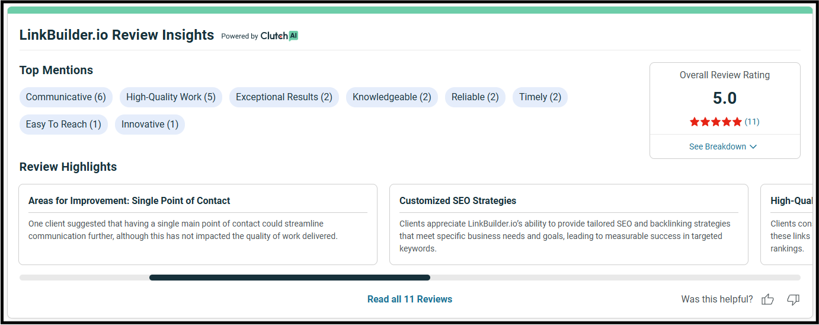
Task: Click the Overall Review Rating label
Action: coord(725,75)
